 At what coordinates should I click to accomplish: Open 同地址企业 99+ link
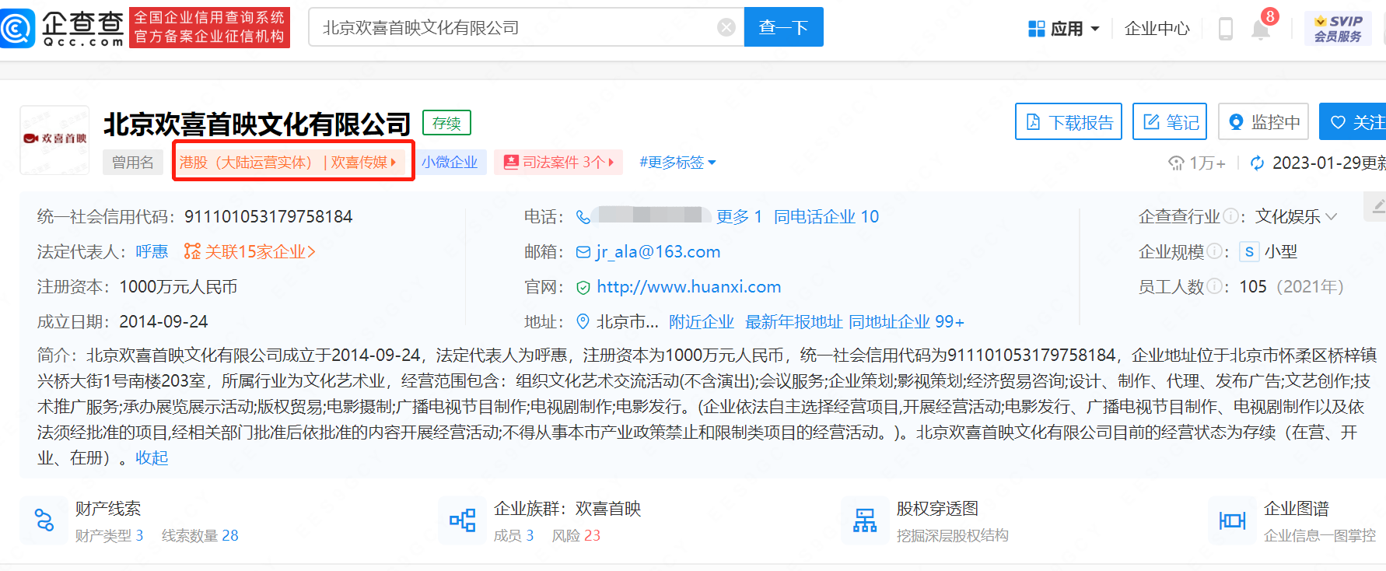point(906,321)
